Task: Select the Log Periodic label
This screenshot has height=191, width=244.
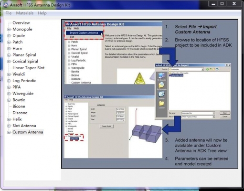Action: tap(24, 81)
